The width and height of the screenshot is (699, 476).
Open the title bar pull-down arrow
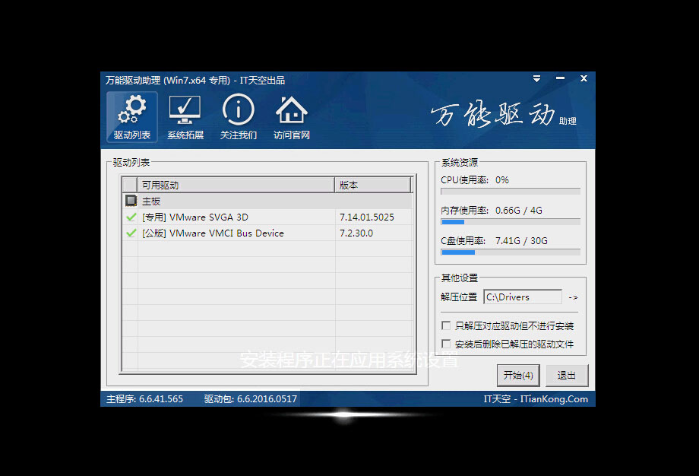(x=536, y=78)
